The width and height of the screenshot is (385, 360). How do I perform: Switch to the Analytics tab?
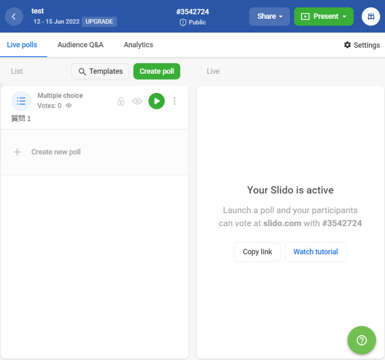coord(138,45)
